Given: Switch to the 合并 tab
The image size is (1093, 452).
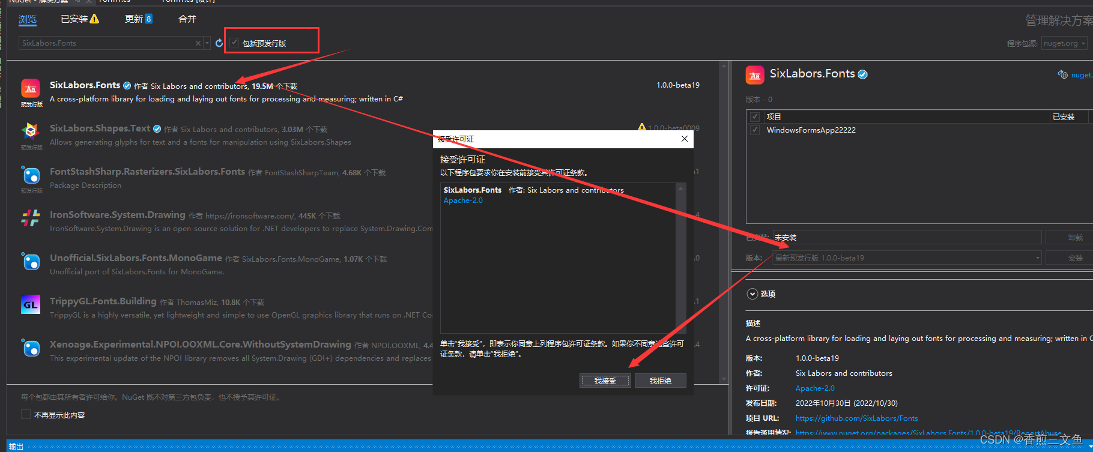Looking at the screenshot, I should click(x=187, y=19).
